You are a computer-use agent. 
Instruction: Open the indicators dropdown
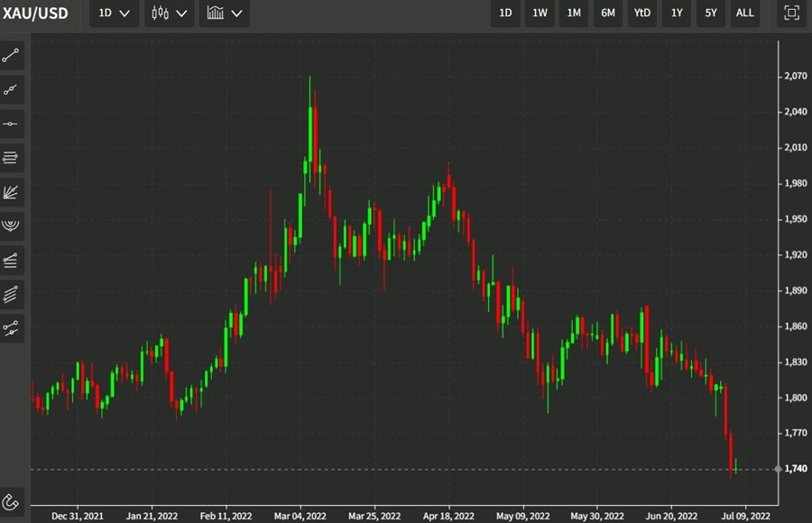click(x=225, y=13)
